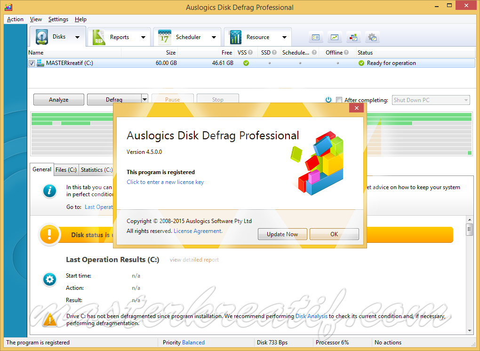480x351 pixels.
Task: Sort by the Free column header
Action: 206,52
